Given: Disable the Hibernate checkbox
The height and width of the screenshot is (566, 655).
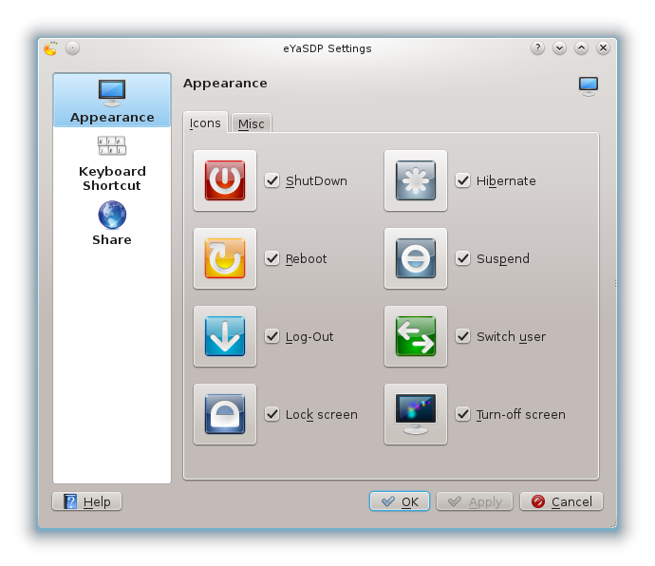Looking at the screenshot, I should pos(463,180).
